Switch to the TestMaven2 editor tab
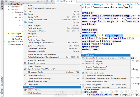This screenshot has height=97, width=140. (x=66, y=1)
